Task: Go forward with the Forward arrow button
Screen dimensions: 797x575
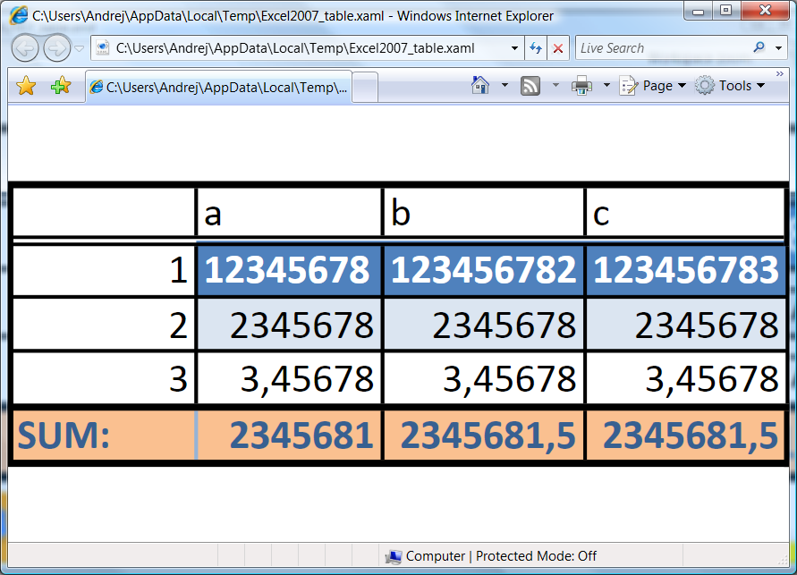Action: (57, 48)
